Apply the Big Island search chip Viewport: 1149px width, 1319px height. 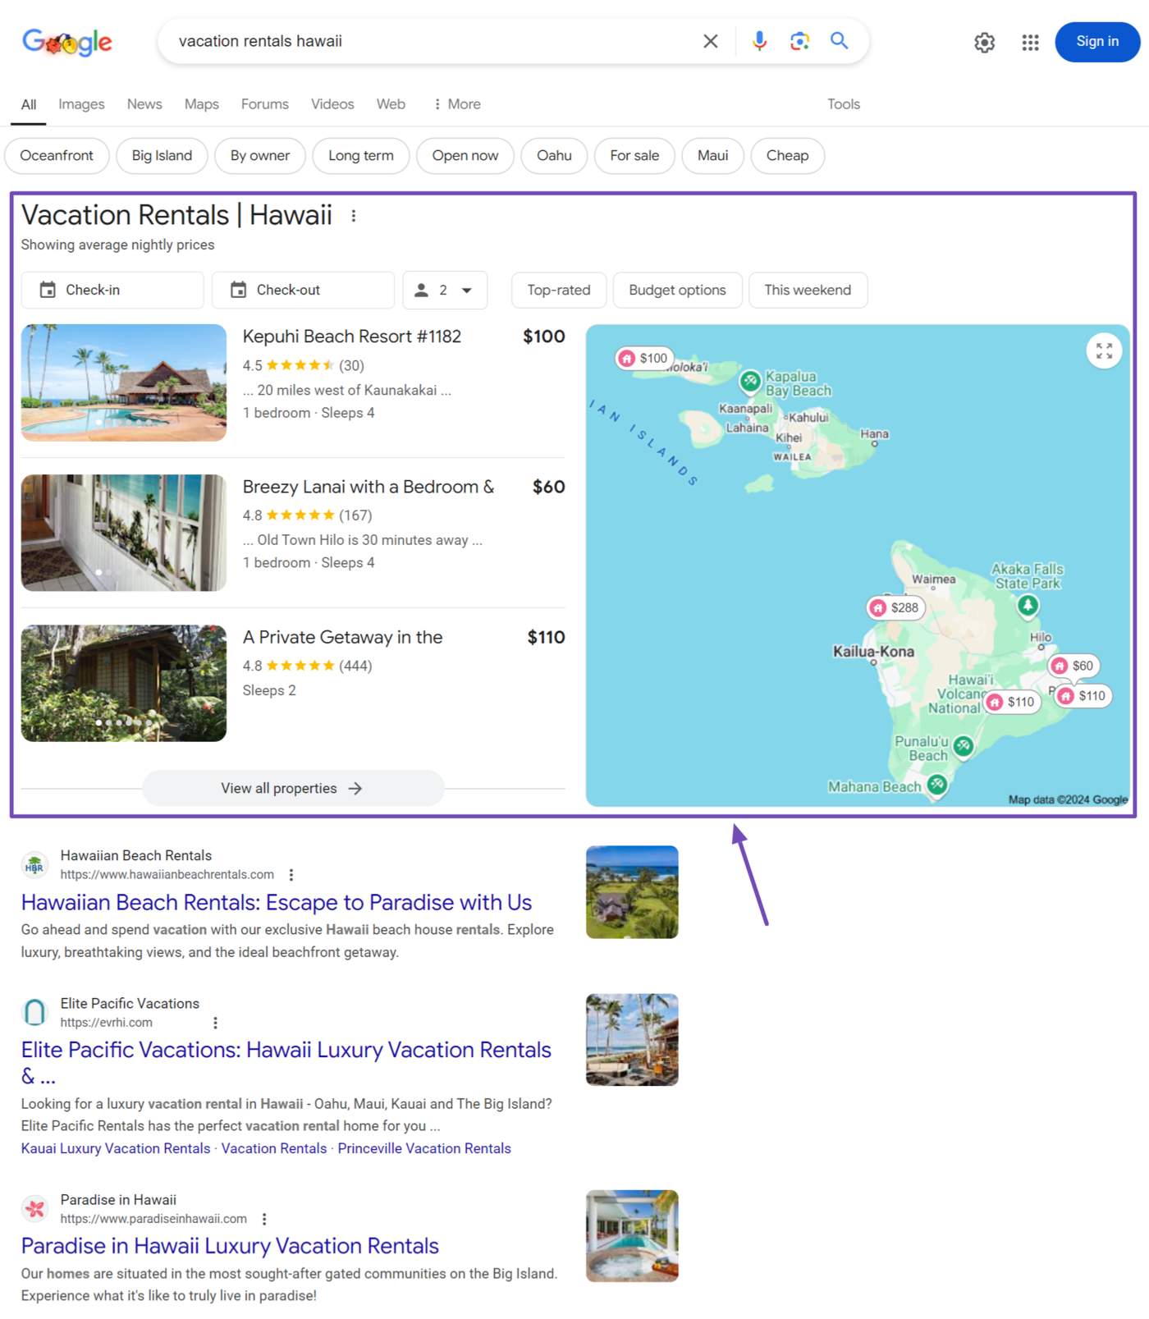pyautogui.click(x=162, y=156)
